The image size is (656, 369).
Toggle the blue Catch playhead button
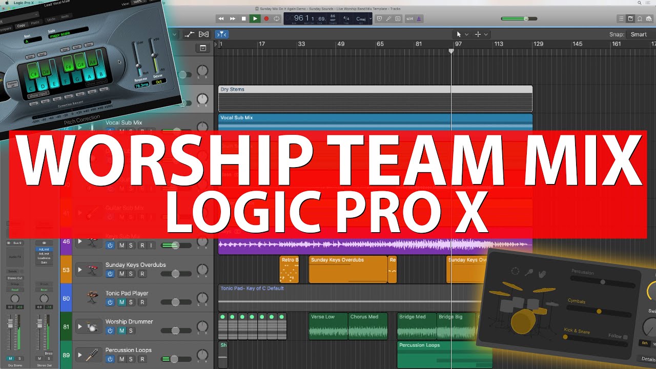coord(222,34)
